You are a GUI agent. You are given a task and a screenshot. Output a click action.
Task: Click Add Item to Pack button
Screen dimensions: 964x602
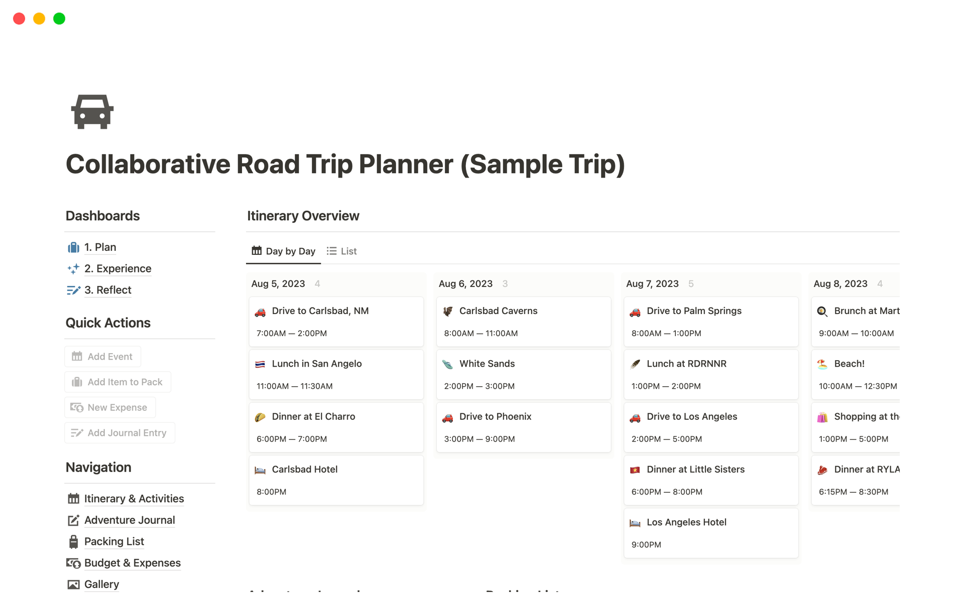[x=118, y=382]
